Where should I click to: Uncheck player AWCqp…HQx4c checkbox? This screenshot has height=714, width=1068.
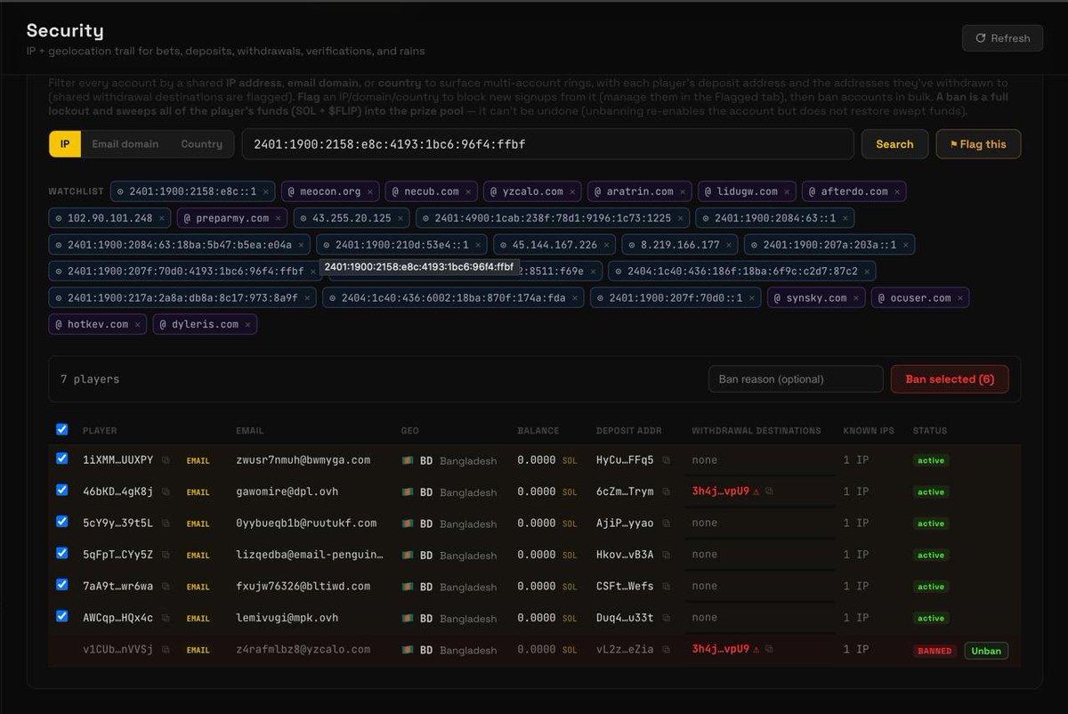click(62, 616)
